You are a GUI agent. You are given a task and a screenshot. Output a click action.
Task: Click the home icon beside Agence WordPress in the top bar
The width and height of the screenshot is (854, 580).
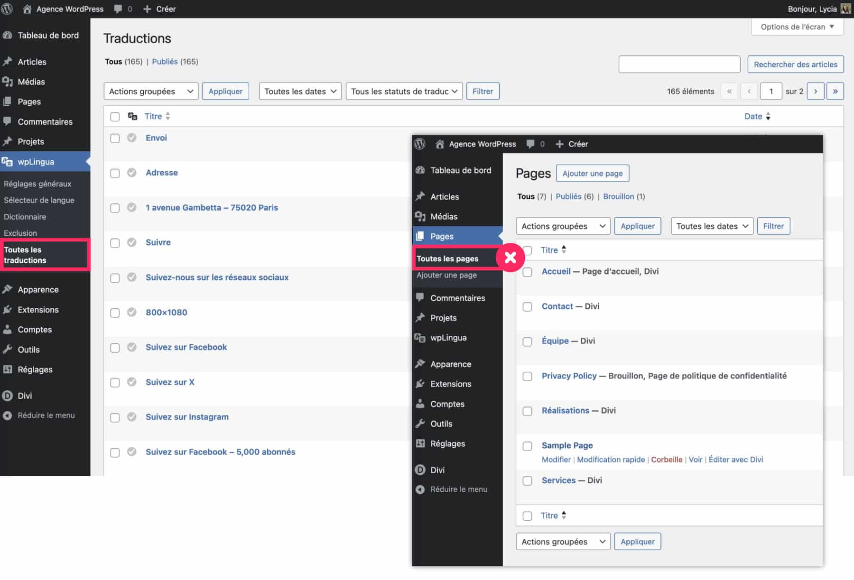[27, 9]
